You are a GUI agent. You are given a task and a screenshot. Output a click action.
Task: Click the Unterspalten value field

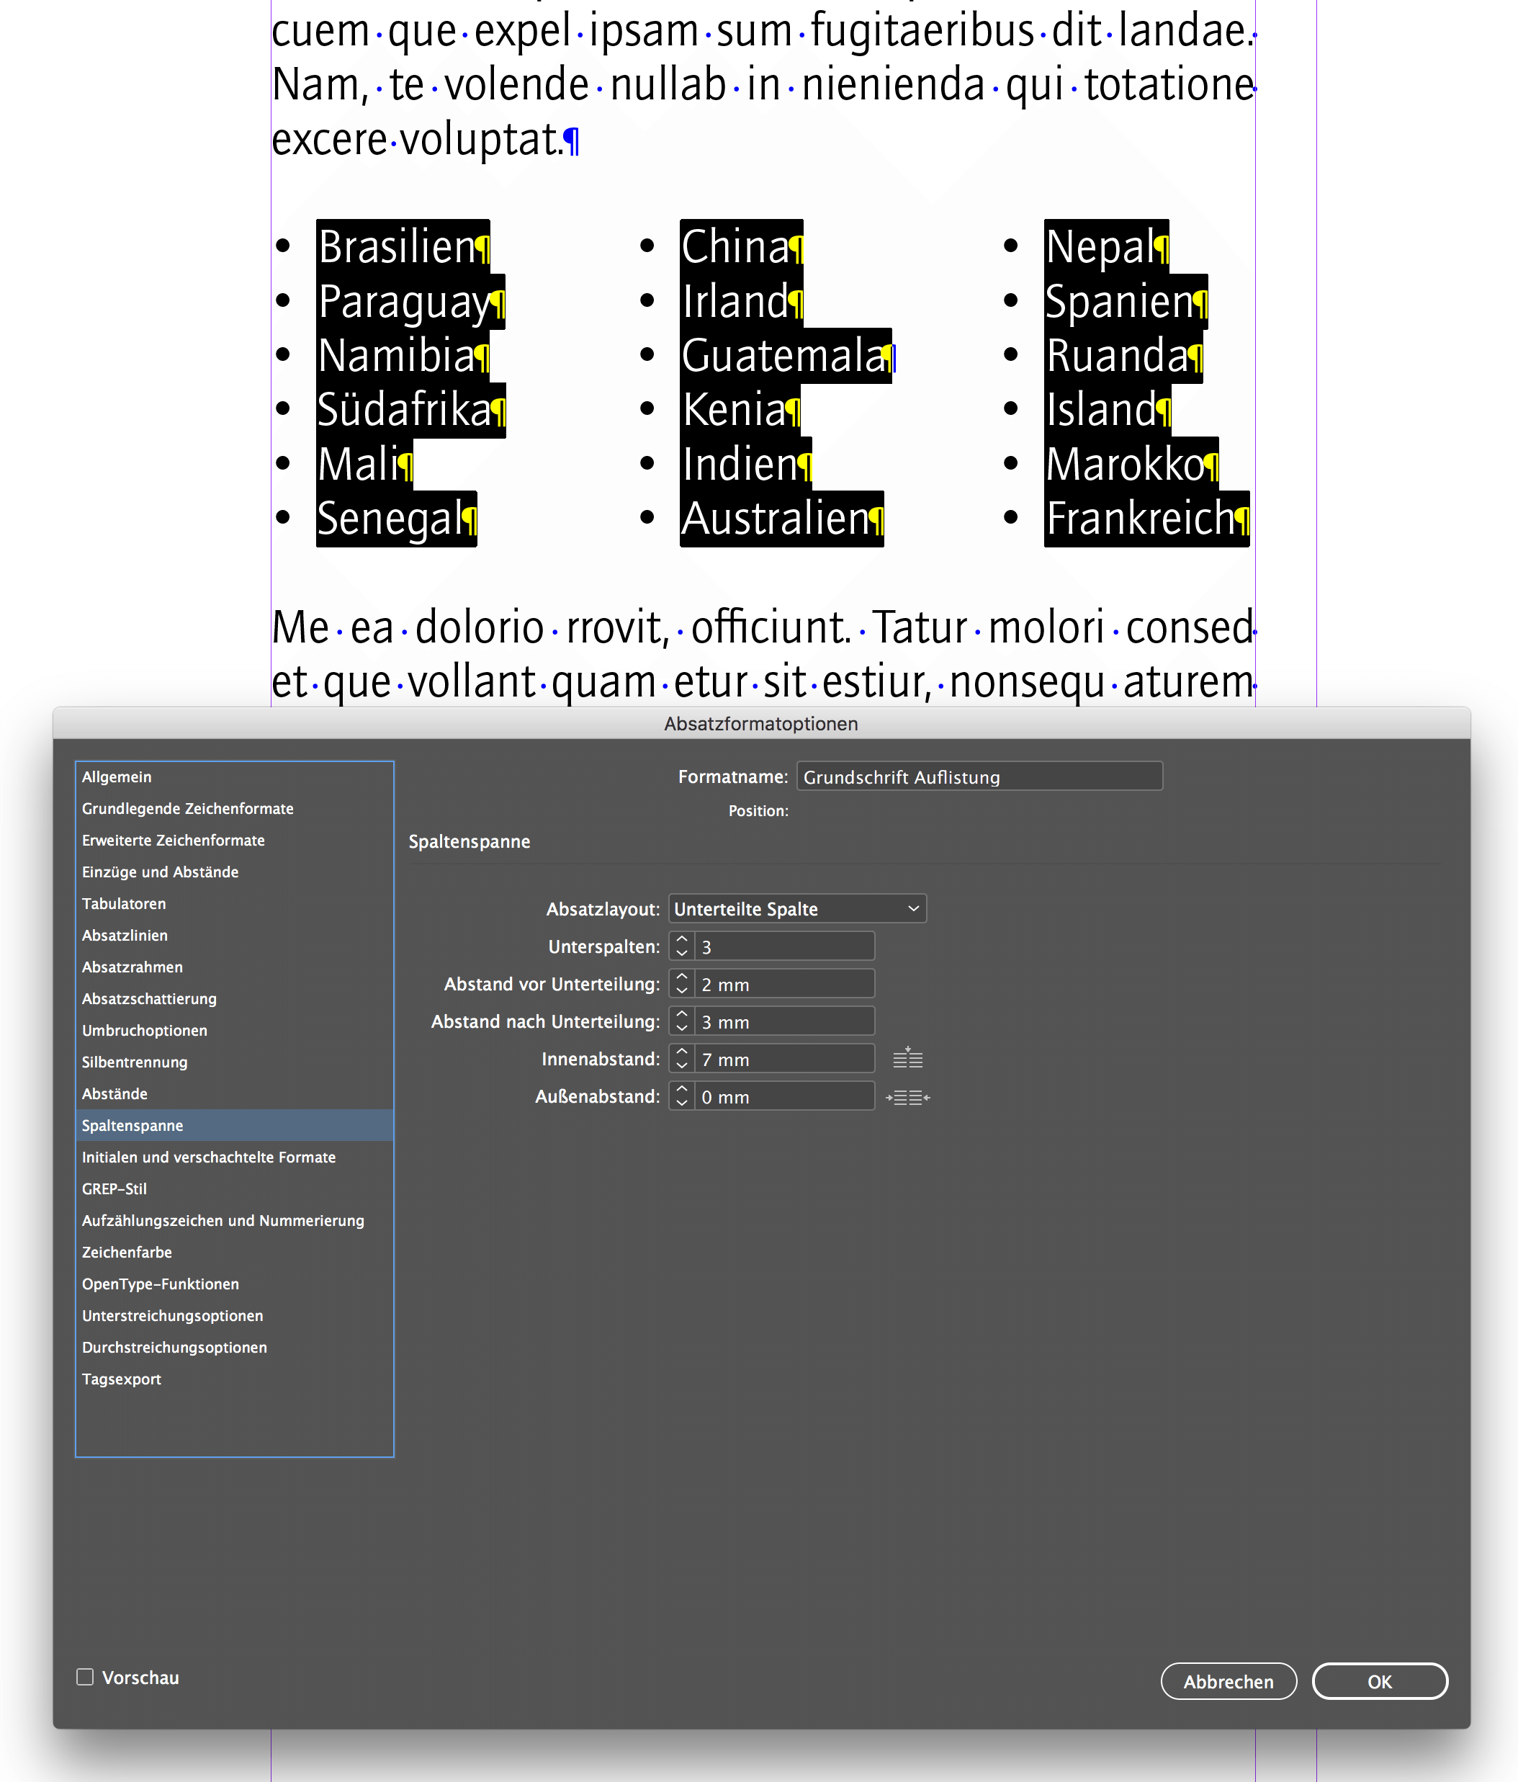[x=783, y=947]
